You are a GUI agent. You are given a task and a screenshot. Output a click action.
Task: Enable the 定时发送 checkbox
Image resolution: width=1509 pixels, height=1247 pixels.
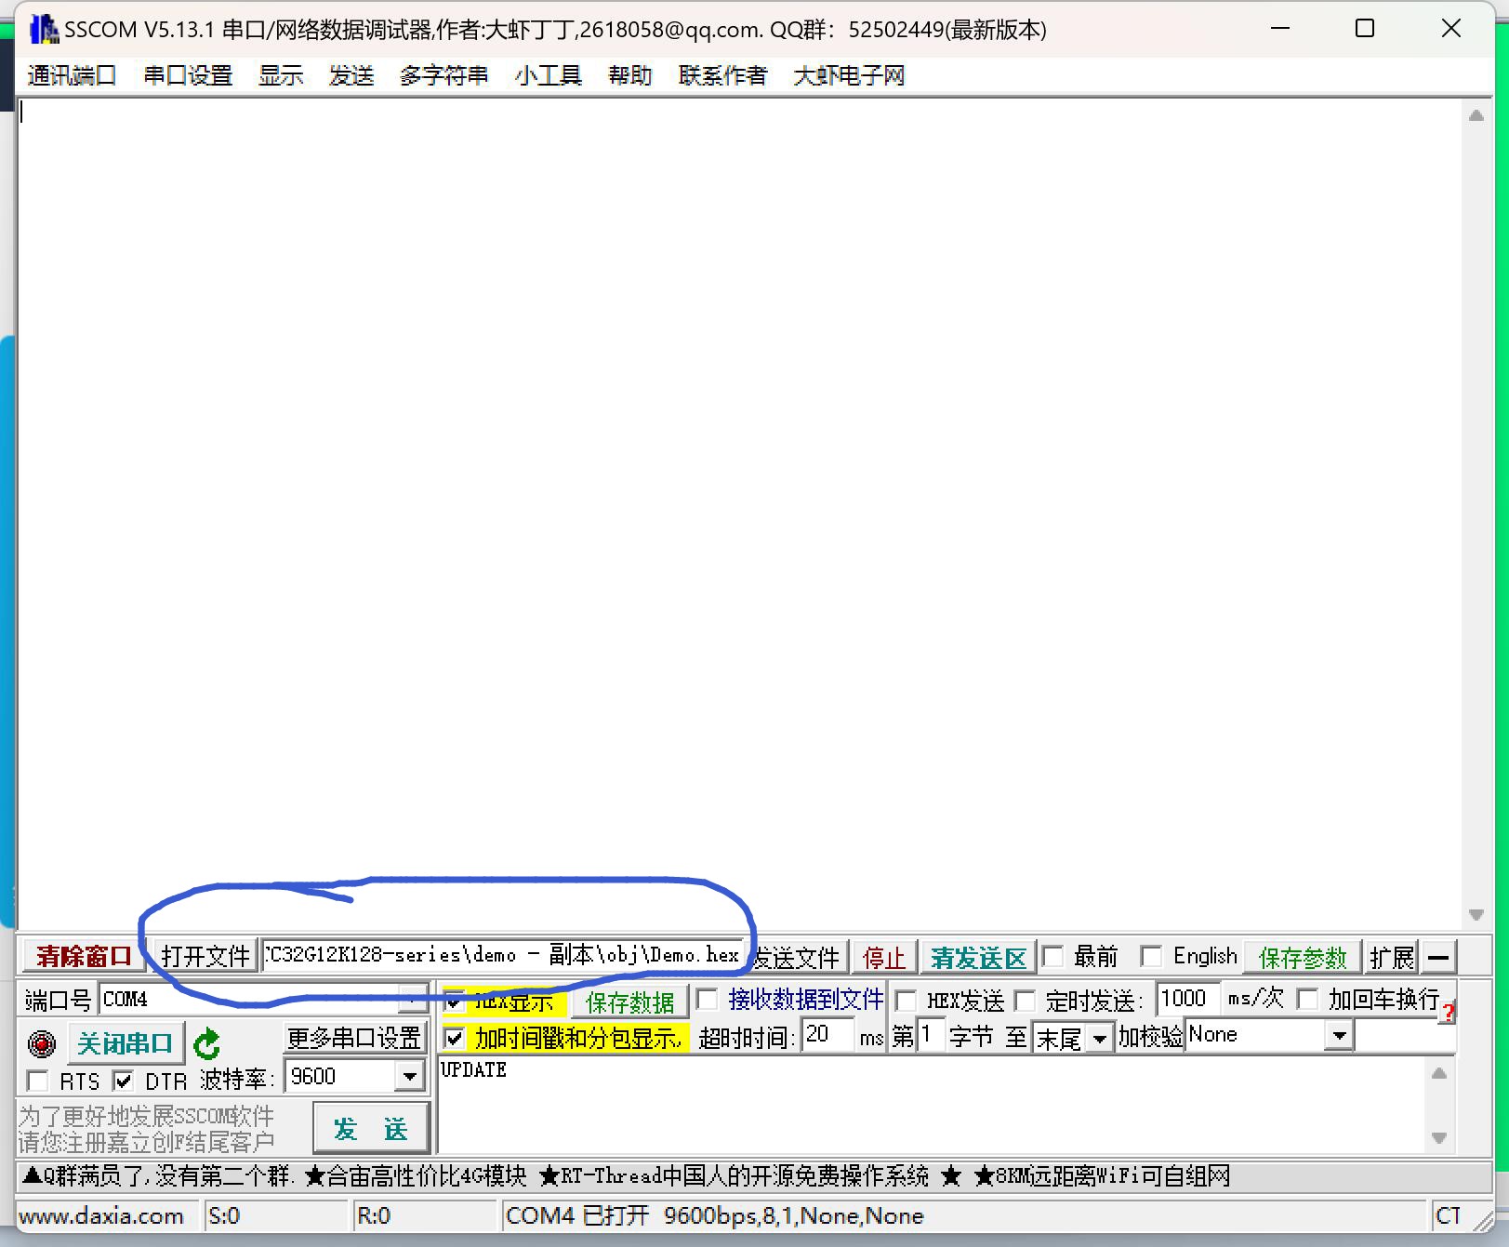[x=1025, y=1001]
